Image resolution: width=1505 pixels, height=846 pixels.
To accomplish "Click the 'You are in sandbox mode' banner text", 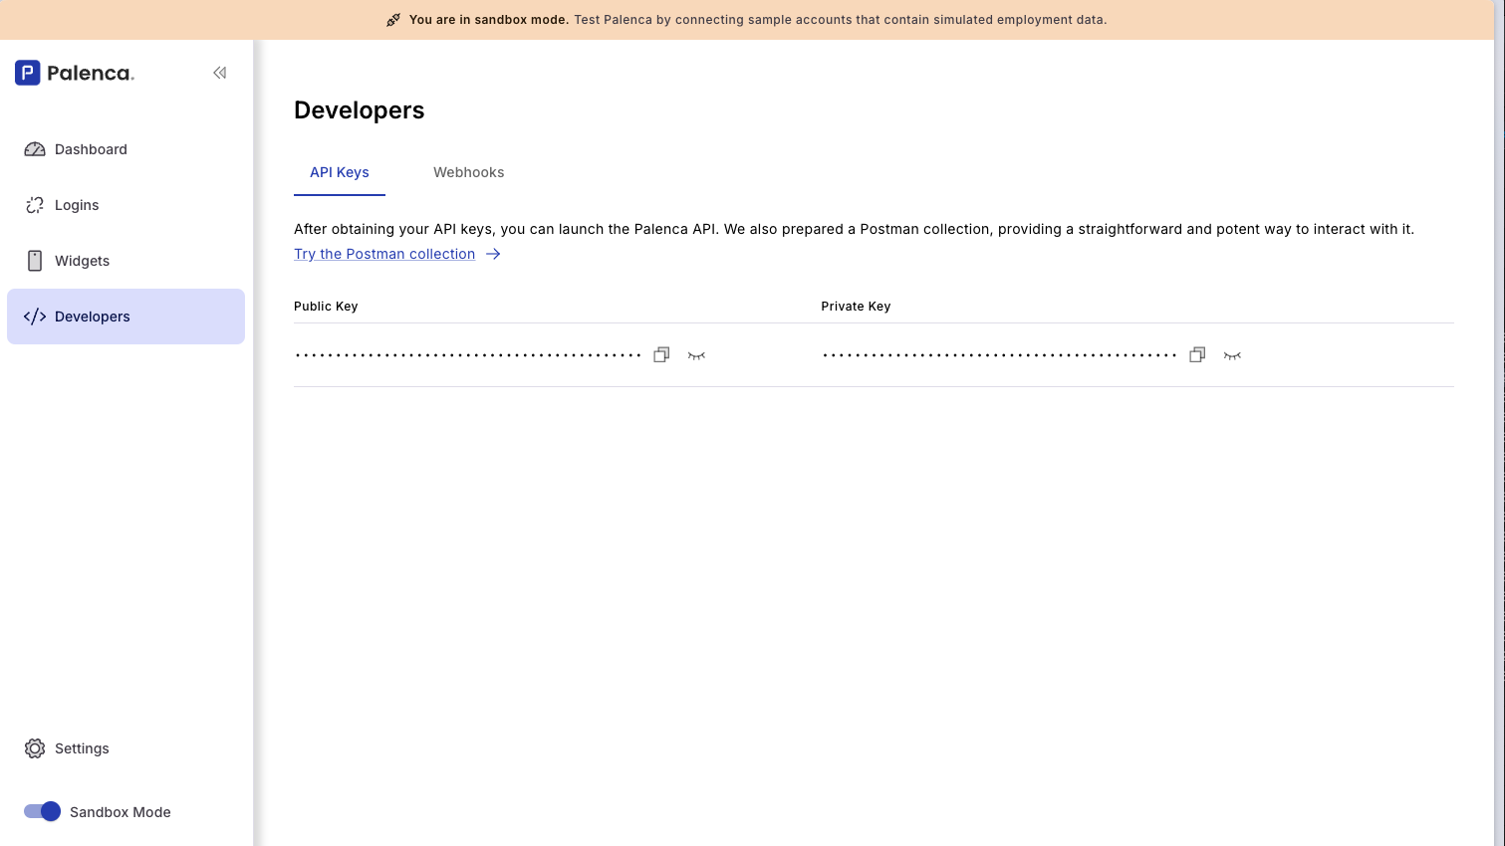I will click(489, 20).
